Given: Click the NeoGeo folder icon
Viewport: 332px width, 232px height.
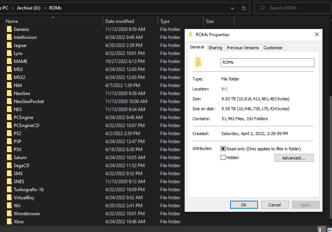Looking at the screenshot, I should [9, 93].
